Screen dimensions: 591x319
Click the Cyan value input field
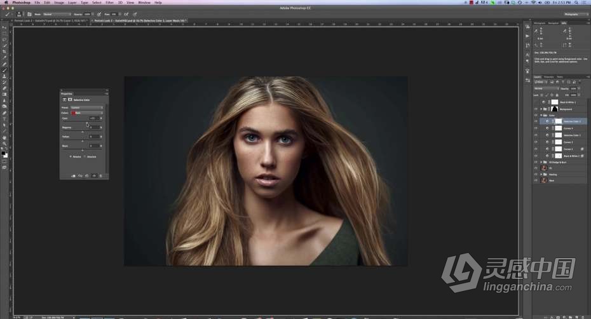point(94,118)
